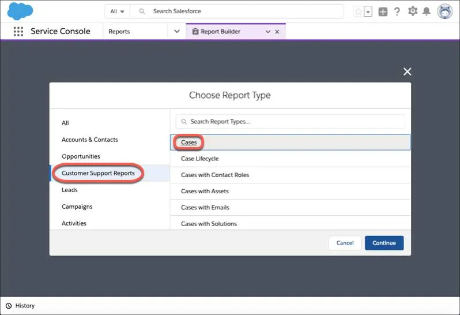Expand the favorites list dropdown arrow

click(368, 12)
